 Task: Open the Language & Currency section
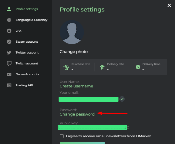32,20
